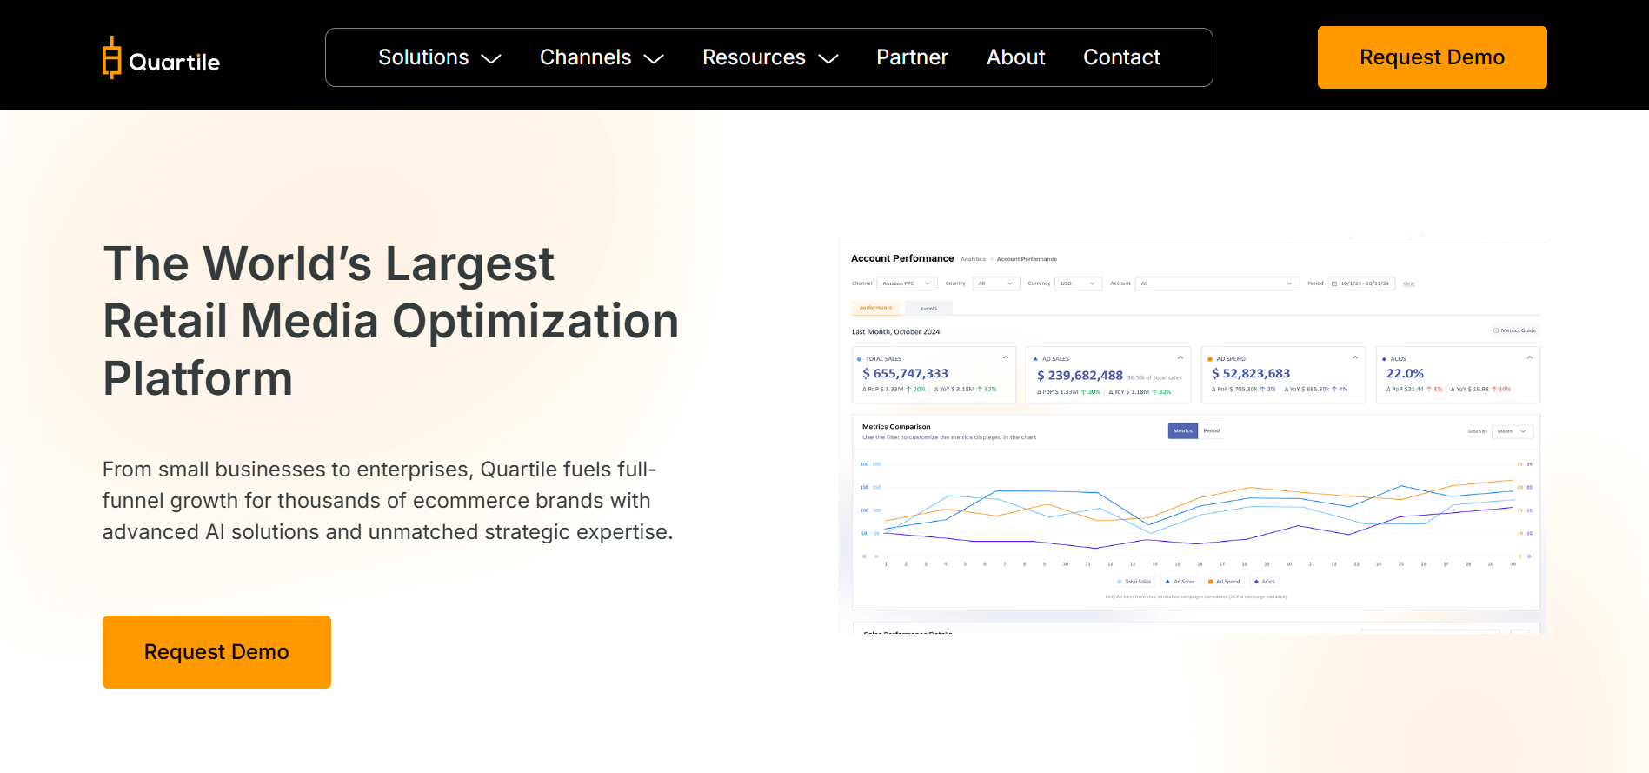1649x773 pixels.
Task: Toggle Ad Spend legend in chart
Action: point(1224,582)
